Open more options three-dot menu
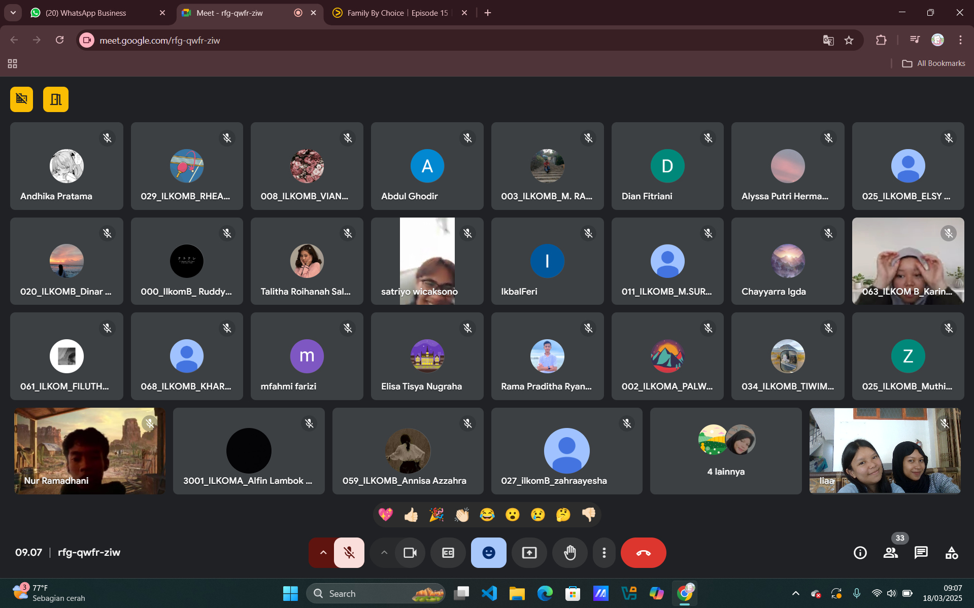This screenshot has height=608, width=974. pos(603,553)
